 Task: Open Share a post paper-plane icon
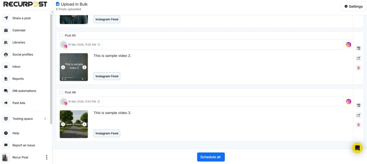6,18
